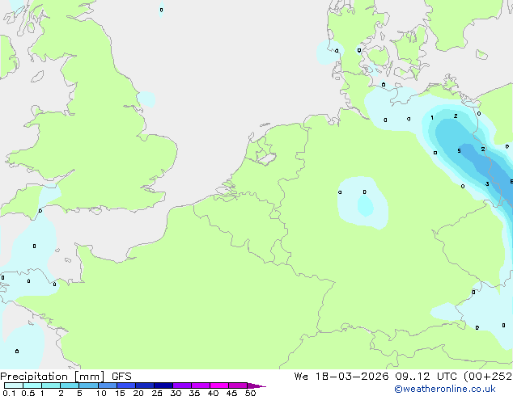Viewport: 513px width, 396px height.
Task: Click the legend label "10"
Action: pos(101,393)
